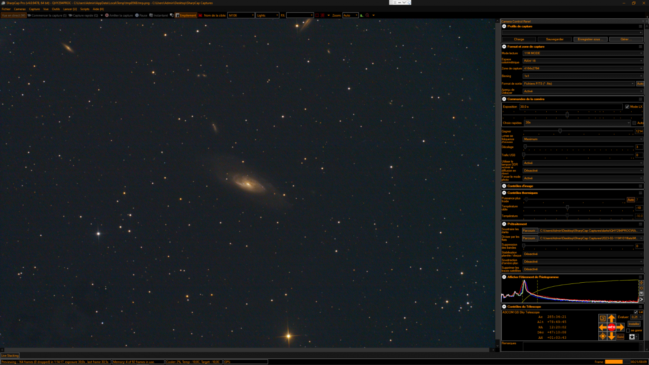Slew telescope up with the up arrow

click(611, 318)
